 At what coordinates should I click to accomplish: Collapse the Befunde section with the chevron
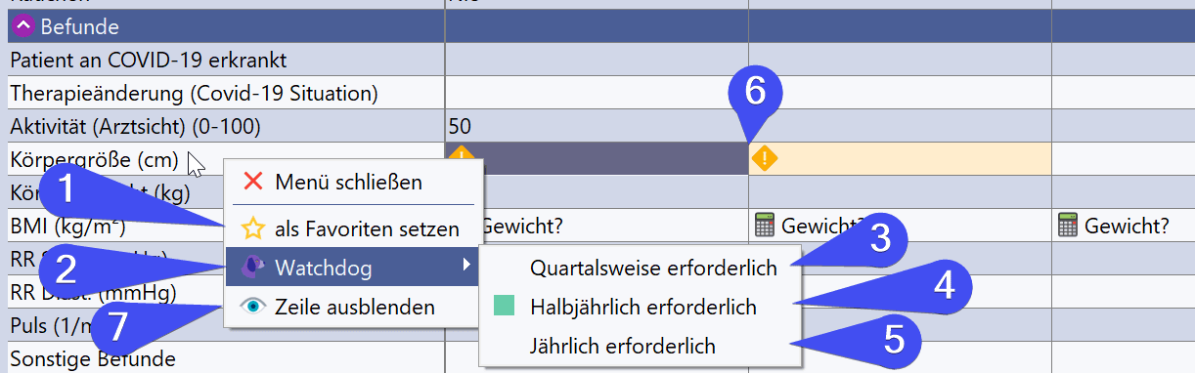point(23,27)
